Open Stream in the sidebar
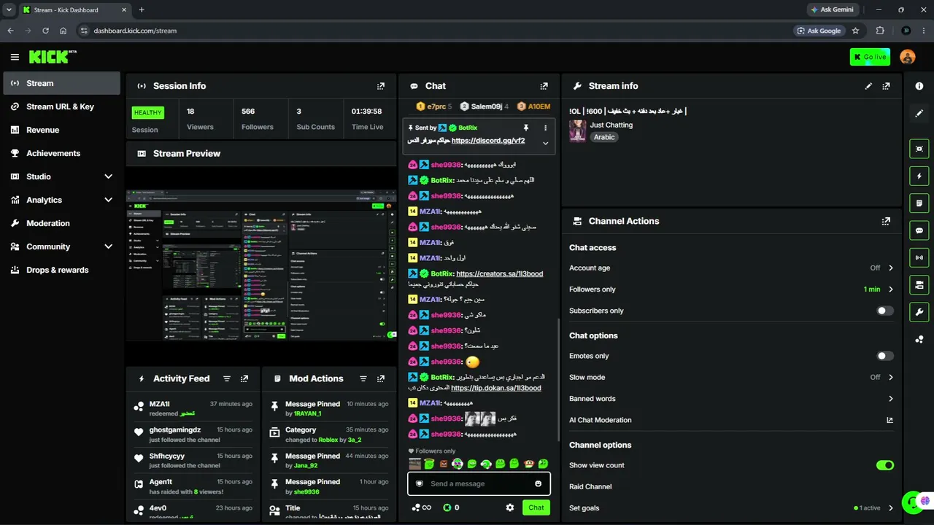The width and height of the screenshot is (934, 525). (62, 83)
